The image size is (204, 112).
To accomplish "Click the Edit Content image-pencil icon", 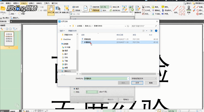I will 124,8.
